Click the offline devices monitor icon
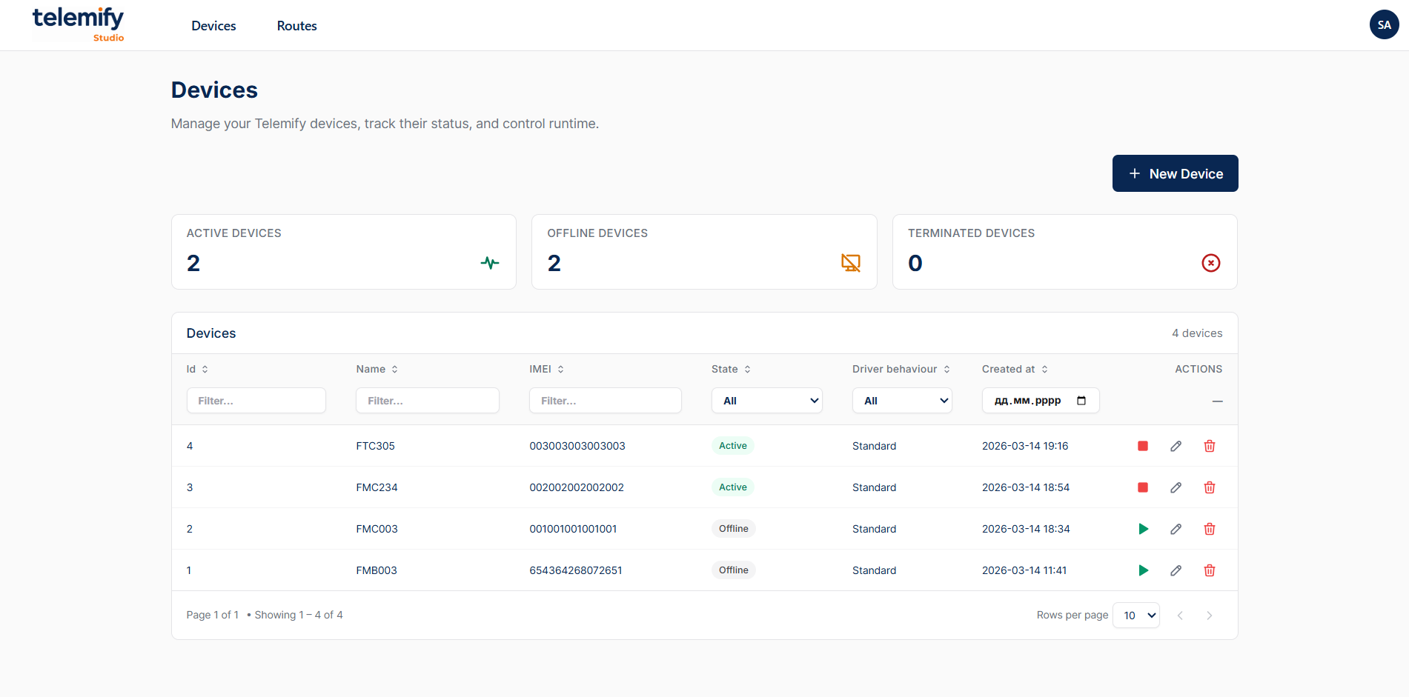 point(850,262)
